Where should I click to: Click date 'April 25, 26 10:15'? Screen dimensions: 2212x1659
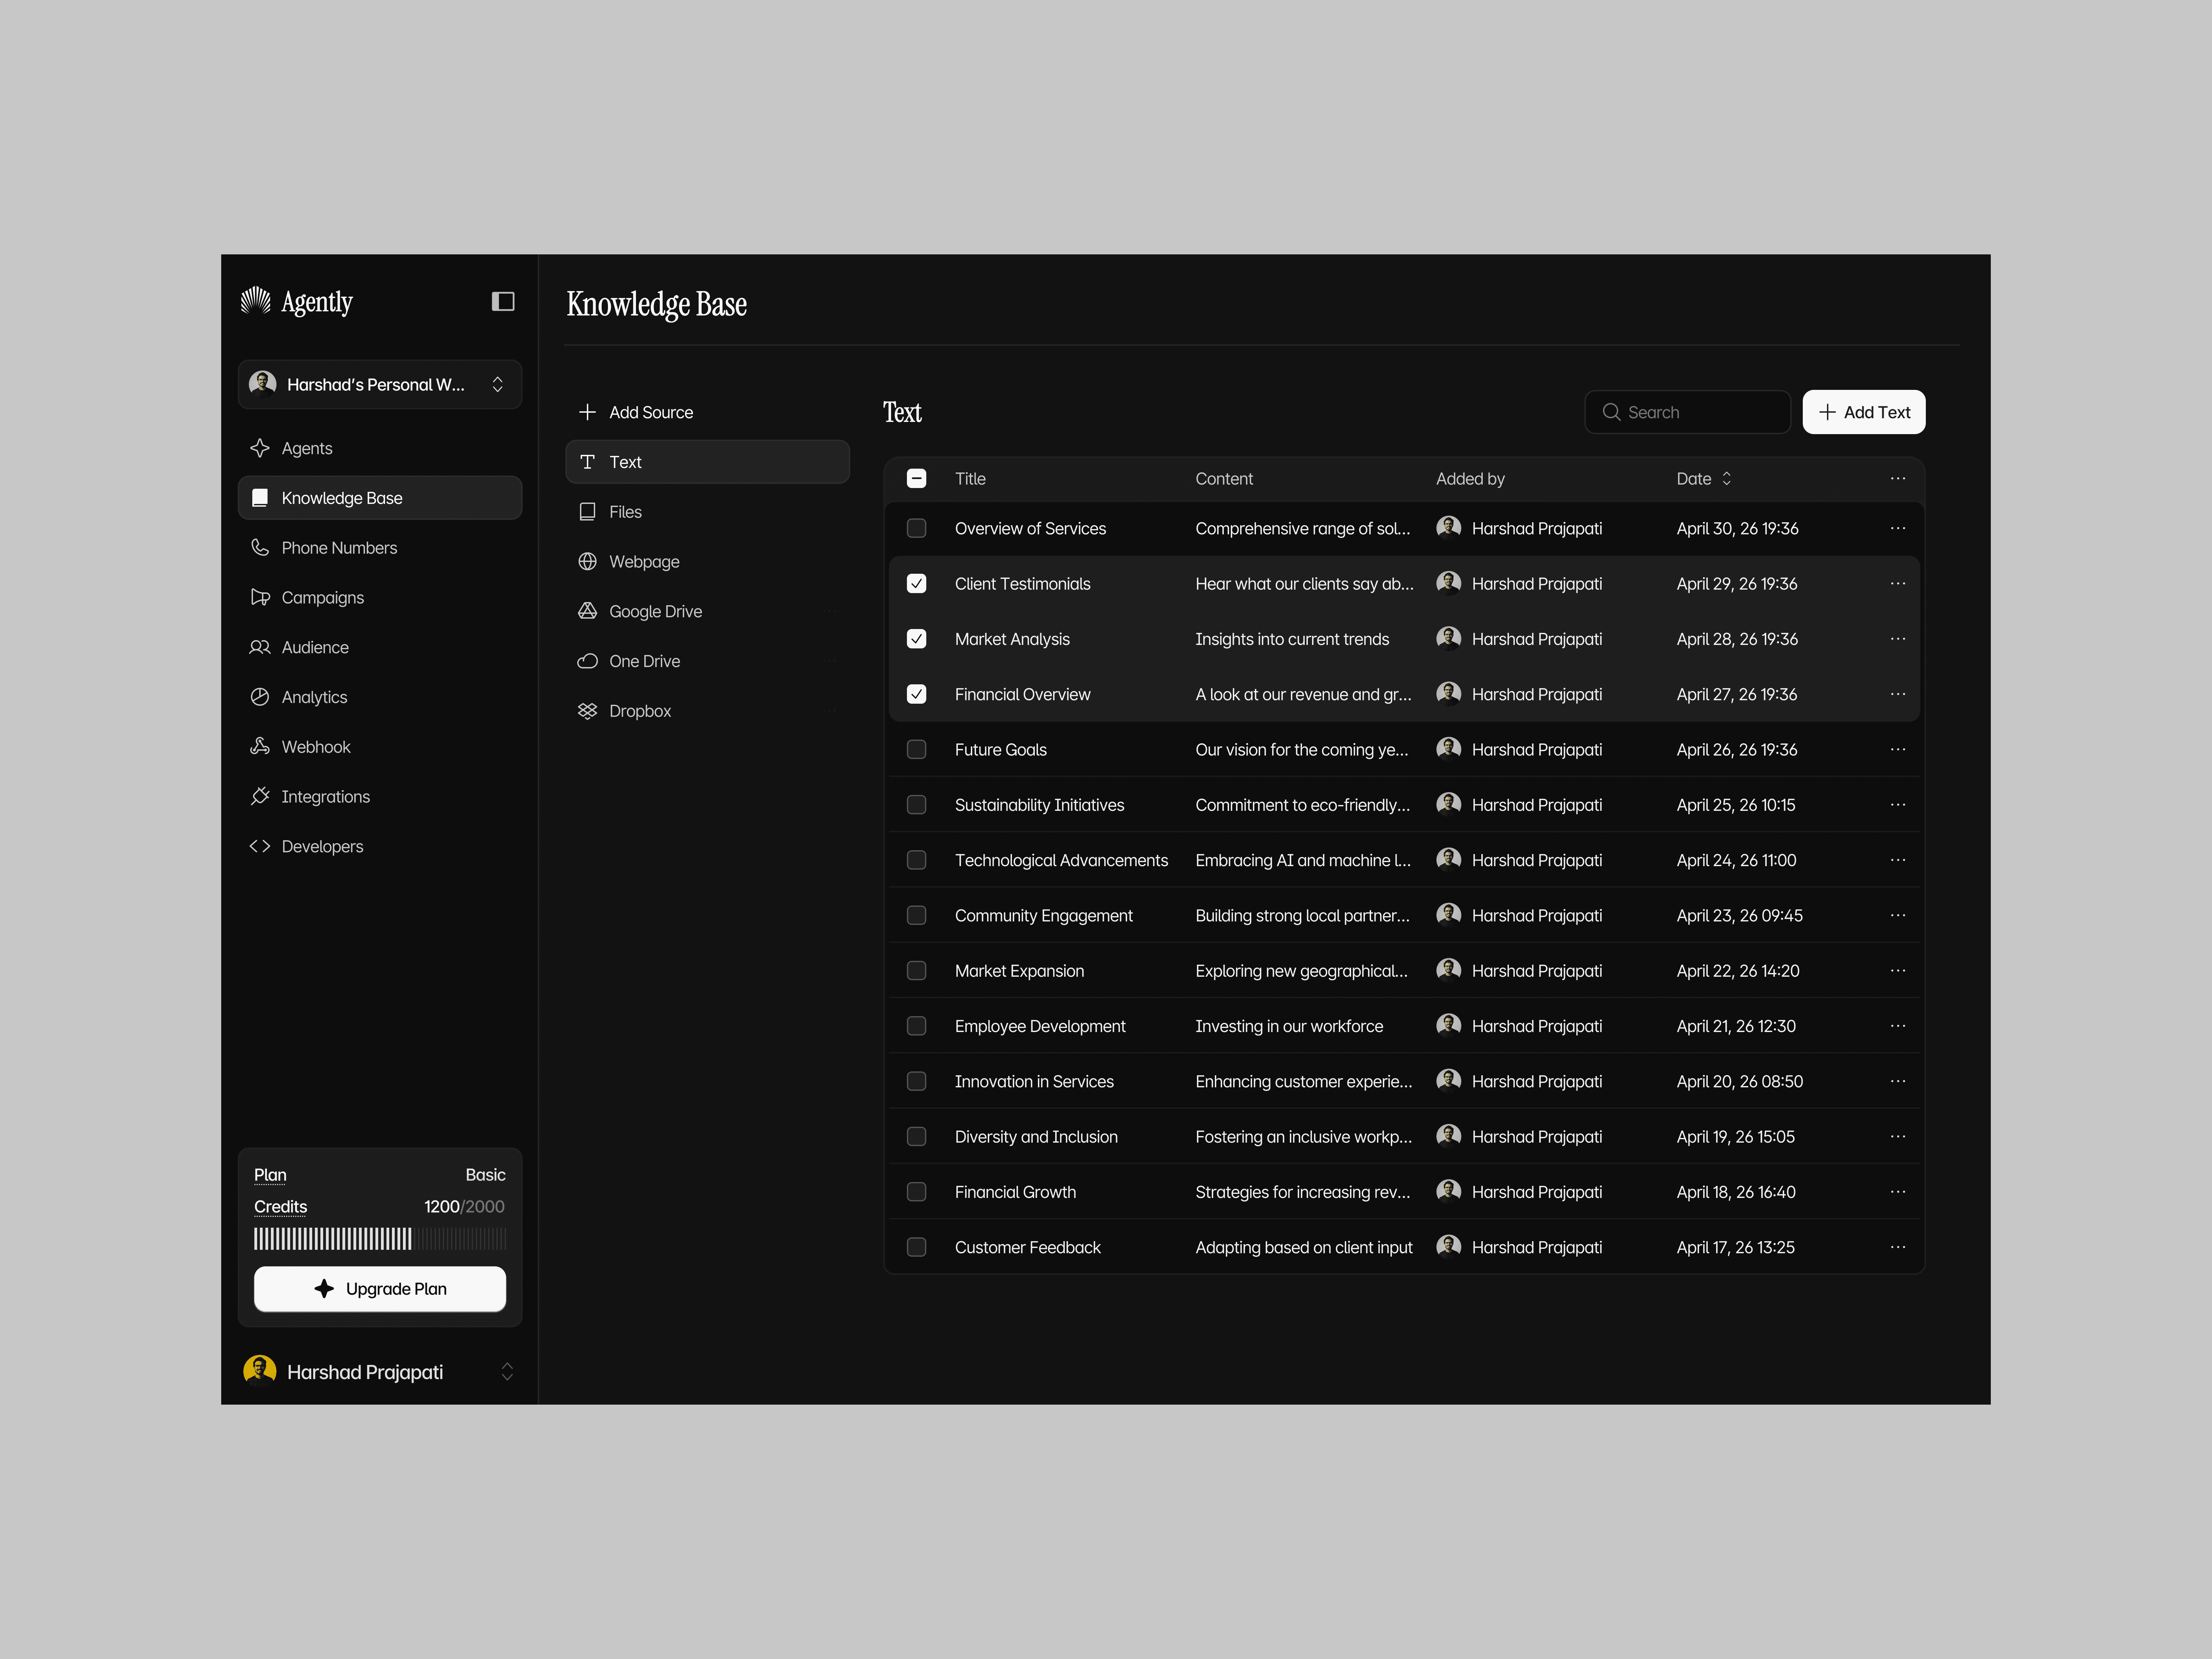pyautogui.click(x=1736, y=805)
